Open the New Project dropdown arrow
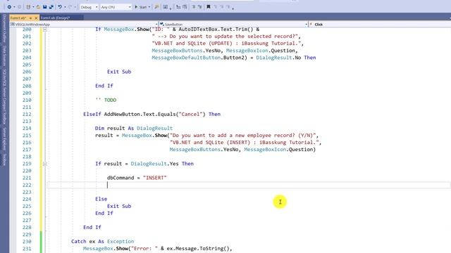451x253 pixels. (x=33, y=7)
